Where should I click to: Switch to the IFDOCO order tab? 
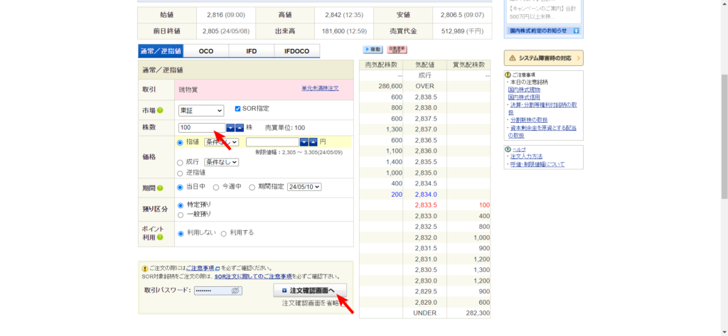tap(297, 51)
